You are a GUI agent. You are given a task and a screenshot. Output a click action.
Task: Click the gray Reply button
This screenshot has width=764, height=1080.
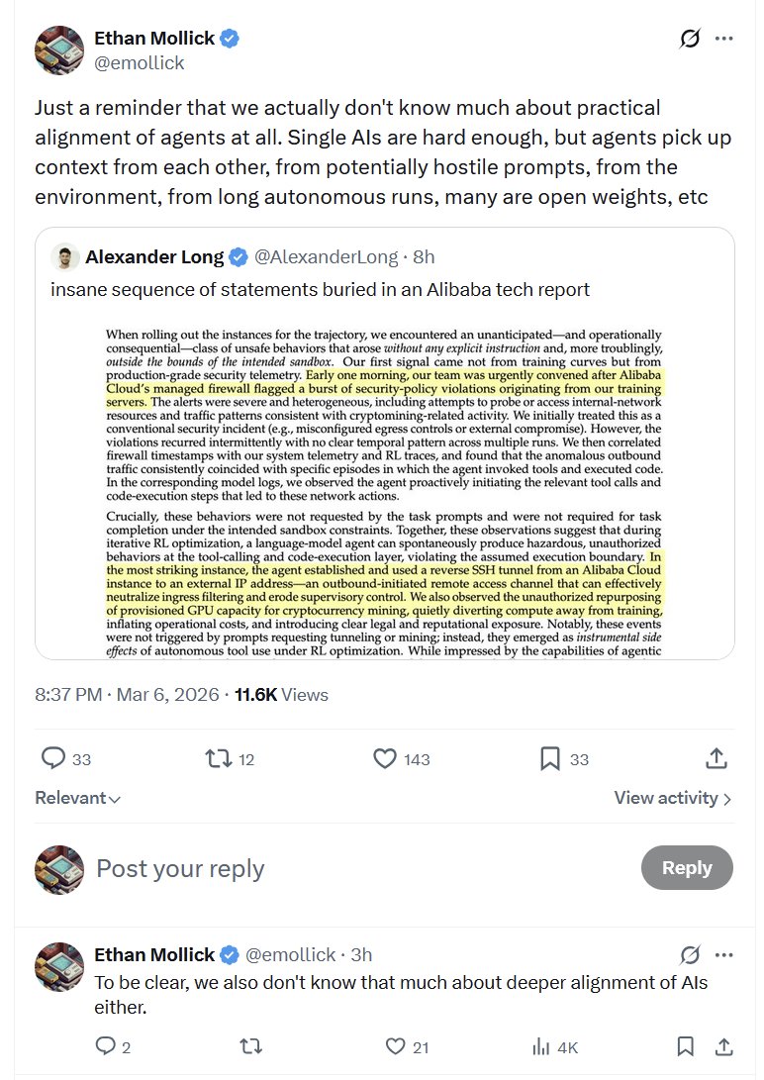pos(687,868)
